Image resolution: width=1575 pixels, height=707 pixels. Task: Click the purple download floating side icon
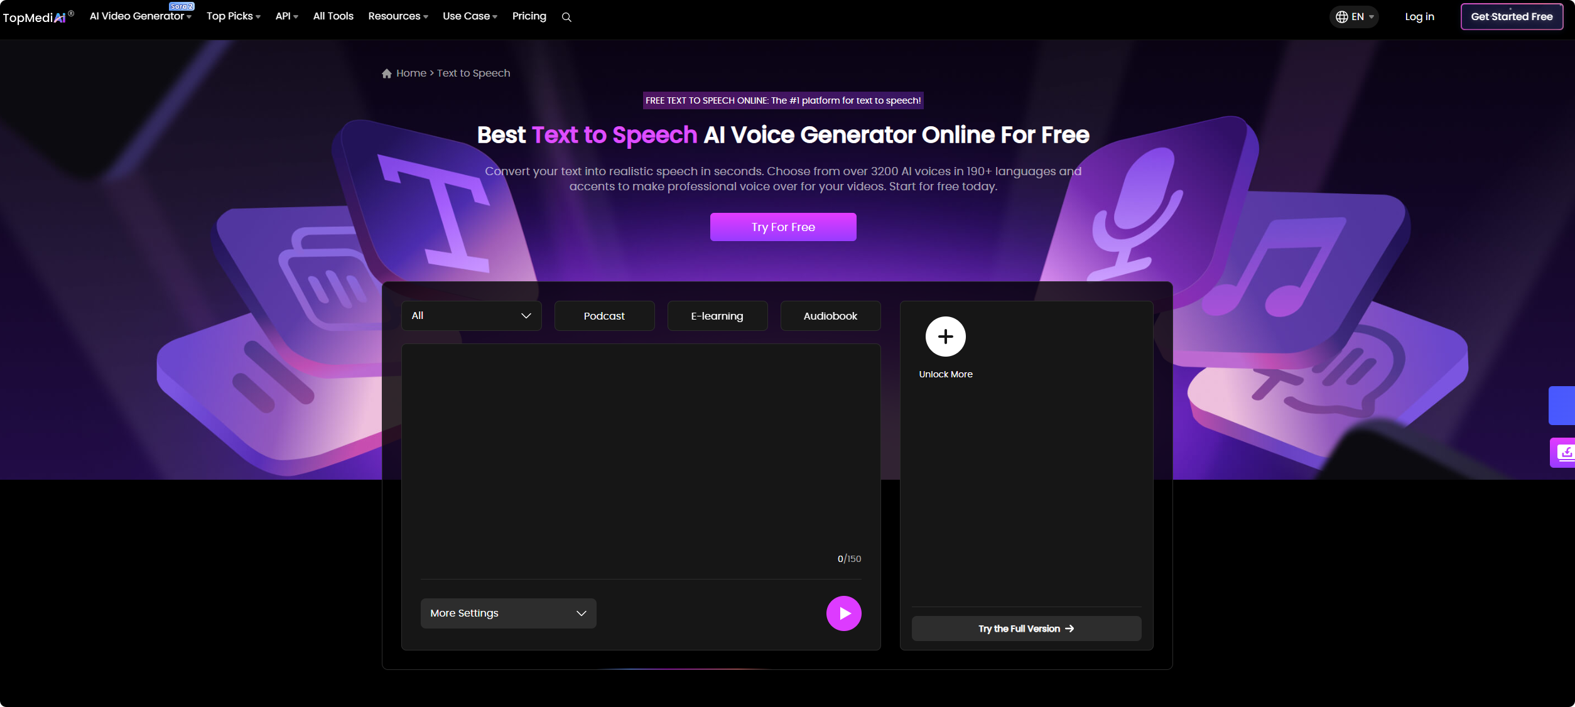(x=1564, y=452)
